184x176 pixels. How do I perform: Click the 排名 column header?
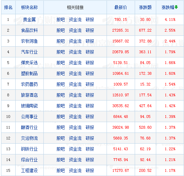[8, 7]
